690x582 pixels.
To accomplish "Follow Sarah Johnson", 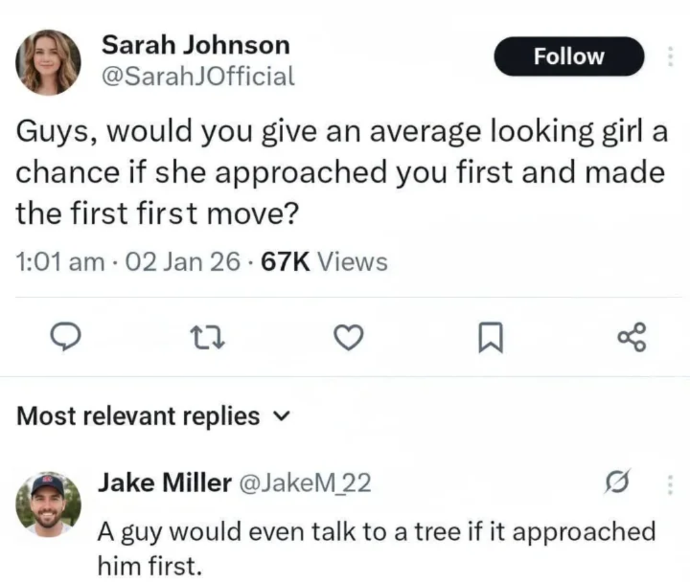I will 569,56.
